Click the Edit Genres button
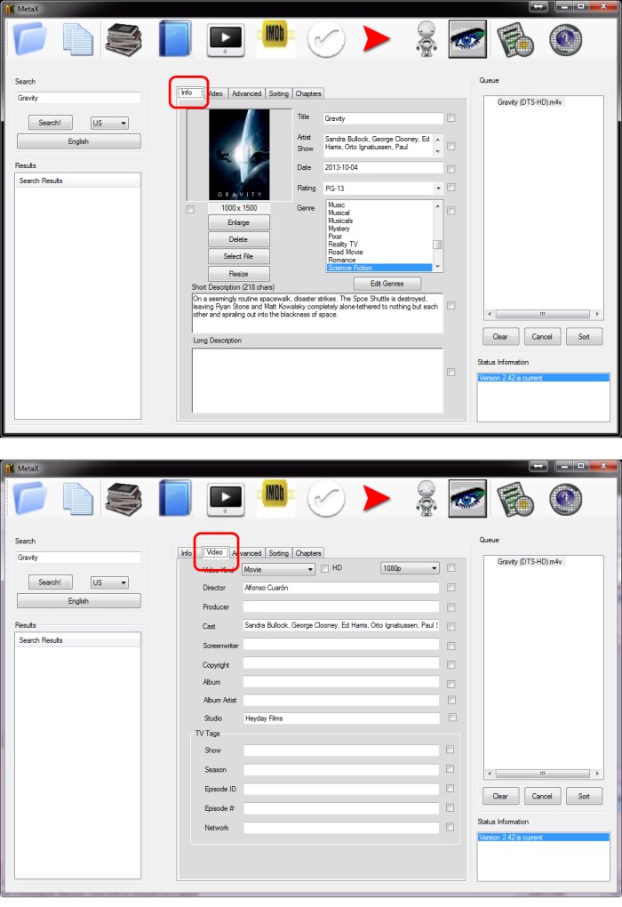622x907 pixels. point(387,284)
